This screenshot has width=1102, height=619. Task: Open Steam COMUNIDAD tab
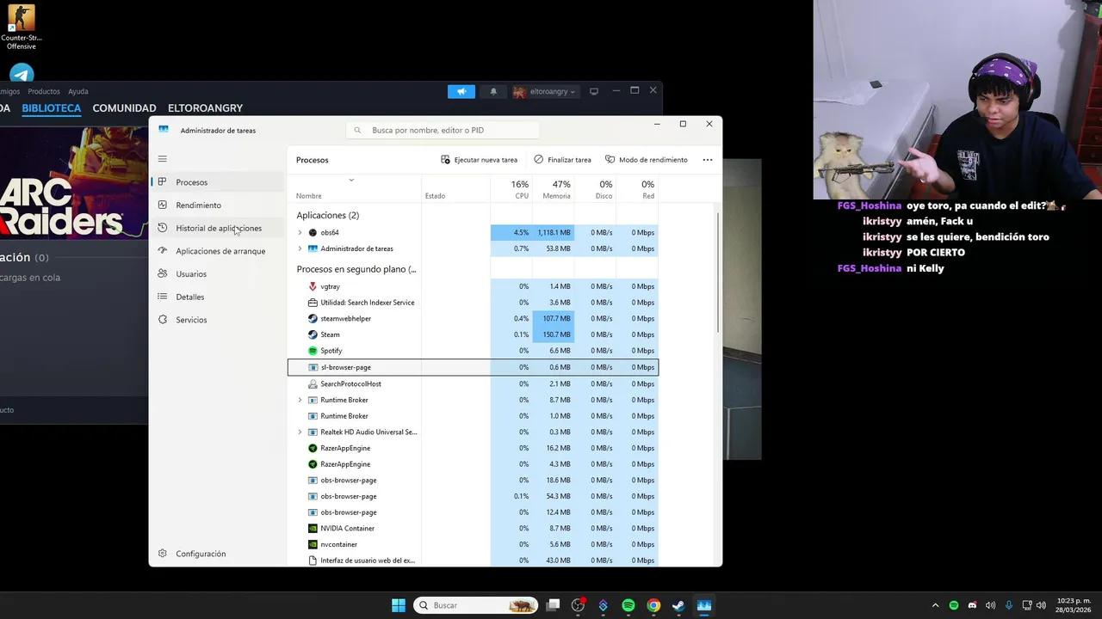pyautogui.click(x=124, y=108)
